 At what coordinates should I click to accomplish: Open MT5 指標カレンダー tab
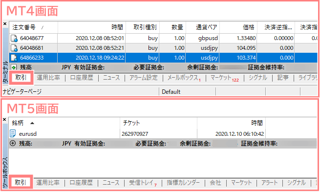[183, 182]
